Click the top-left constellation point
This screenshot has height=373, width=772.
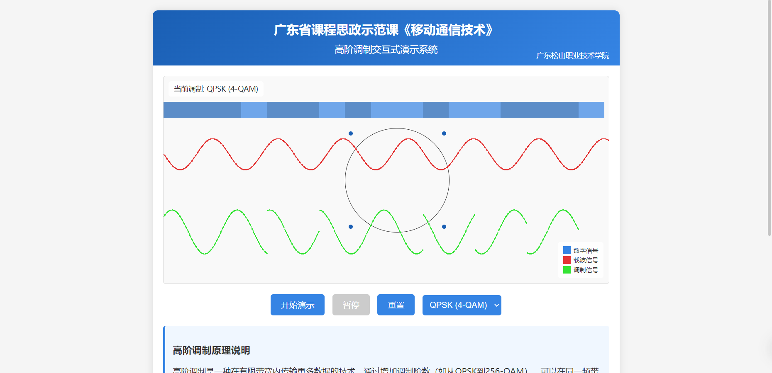click(351, 133)
